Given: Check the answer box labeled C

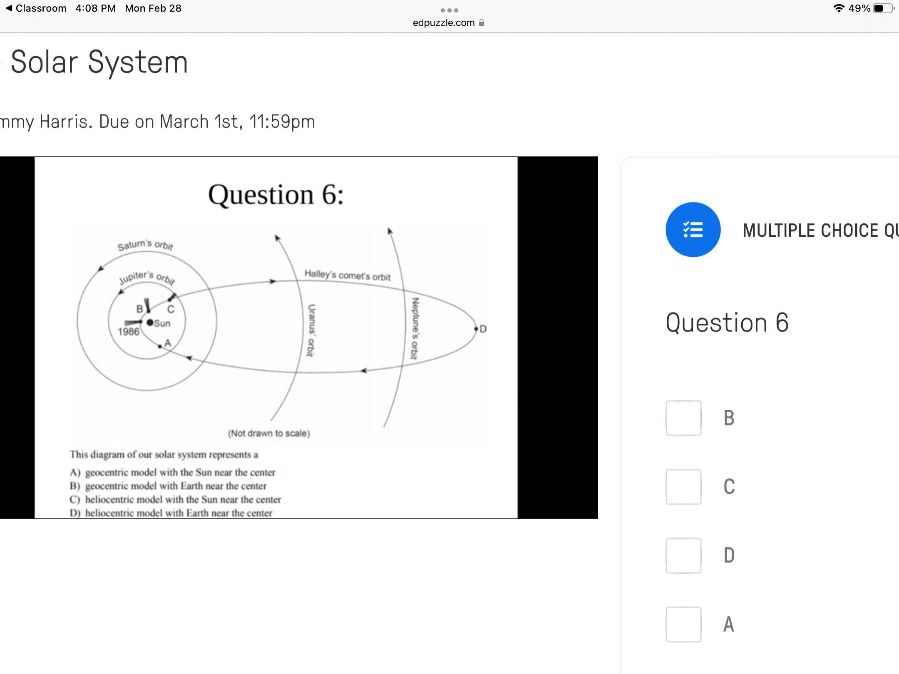Looking at the screenshot, I should coord(683,487).
